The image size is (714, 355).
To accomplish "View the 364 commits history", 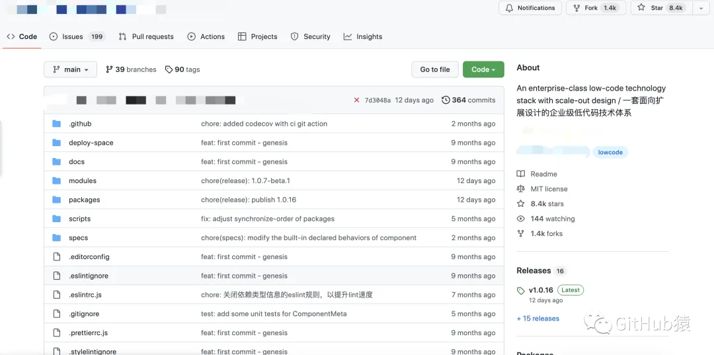I will click(x=469, y=100).
